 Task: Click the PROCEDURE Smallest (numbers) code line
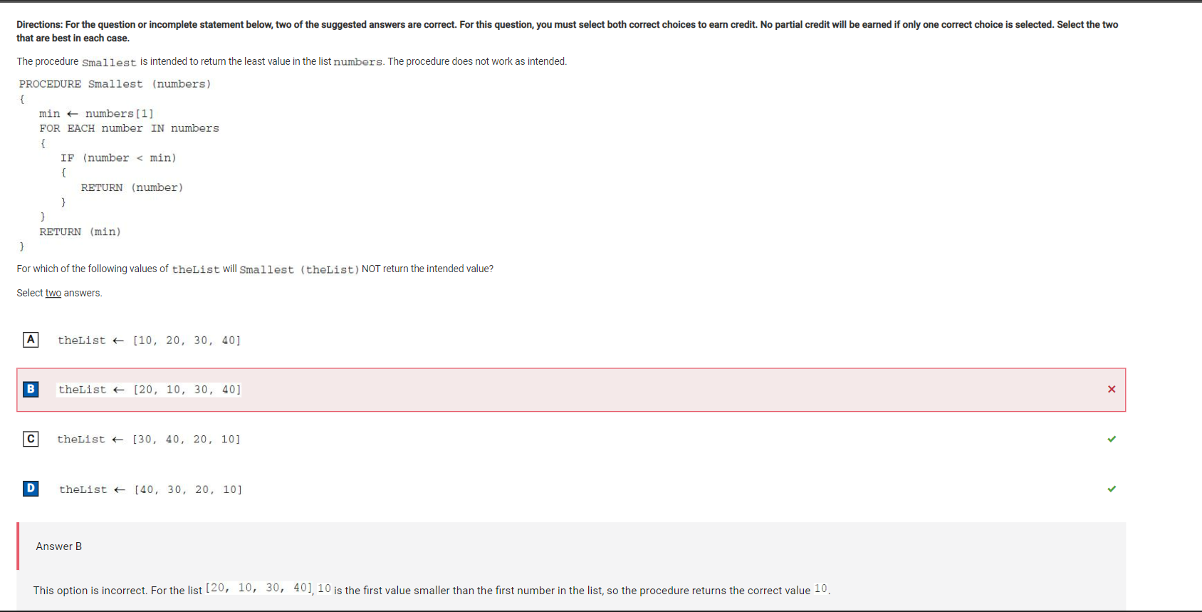point(115,84)
